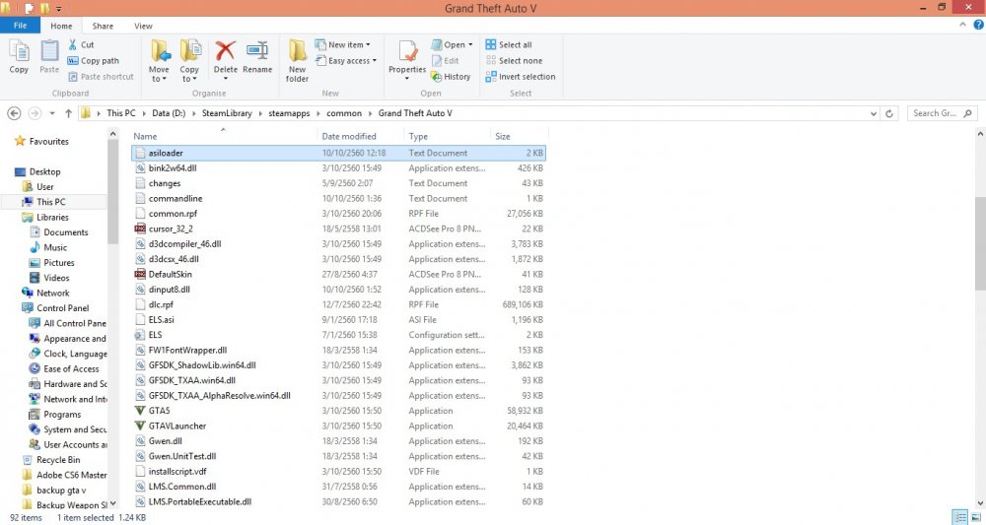Sort files by Date modified column
This screenshot has height=525, width=986.
[349, 136]
